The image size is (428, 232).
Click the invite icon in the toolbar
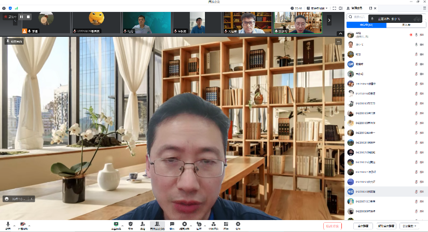143,224
